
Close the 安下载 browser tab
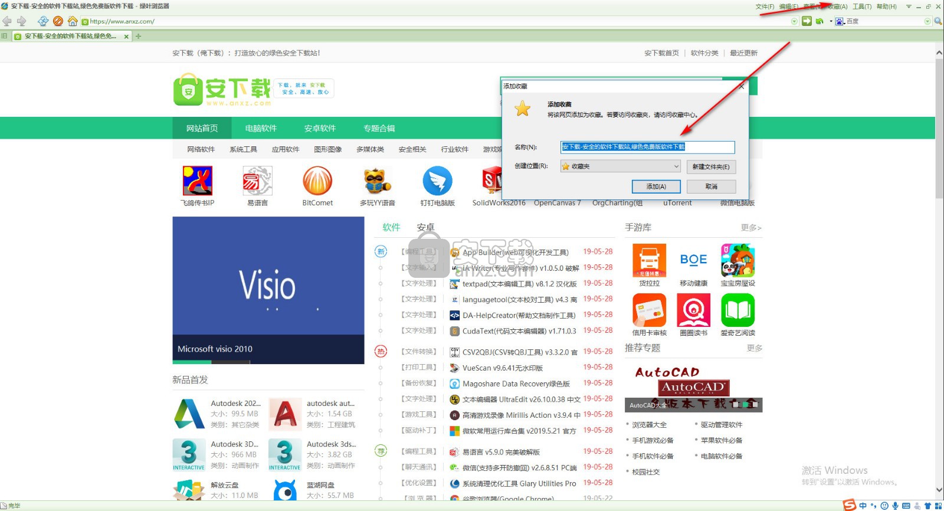click(x=126, y=37)
